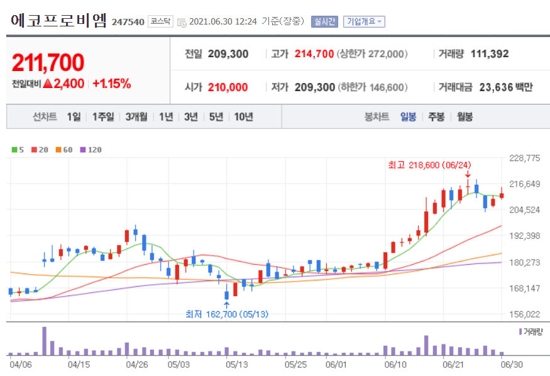Select the 일봉 daily candle chart

(x=409, y=117)
